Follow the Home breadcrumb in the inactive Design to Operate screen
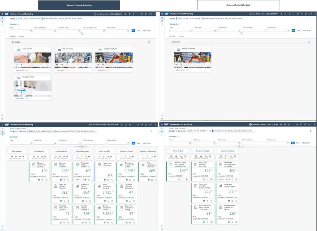 pos(12,129)
